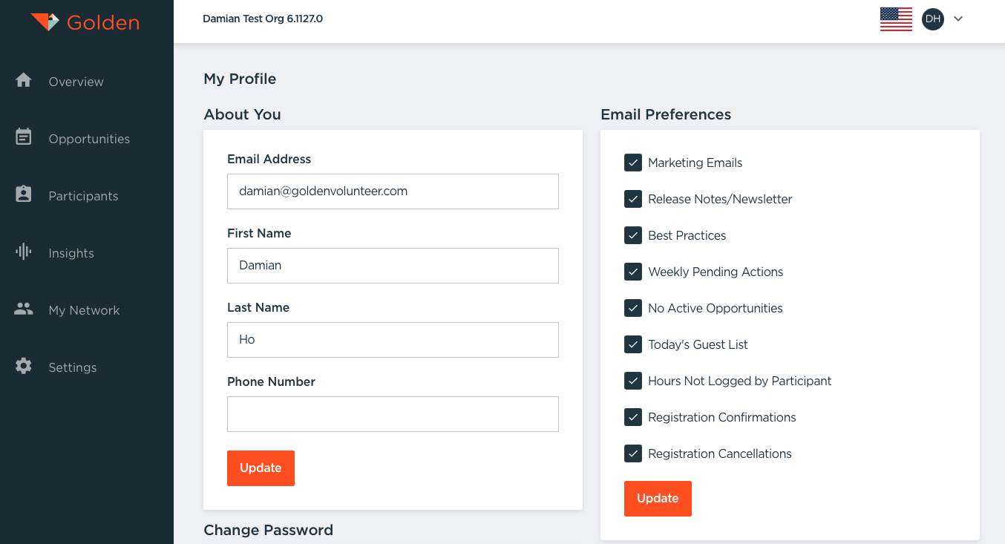Click Update button under Email Preferences
Viewport: 1005px width, 544px height.
(658, 499)
